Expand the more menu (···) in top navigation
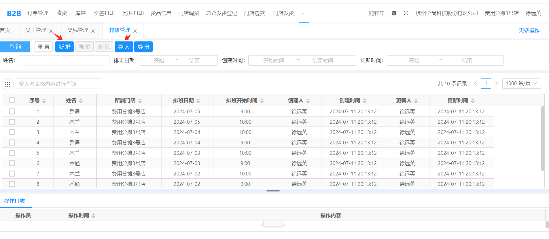This screenshot has width=549, height=239. pos(304,13)
